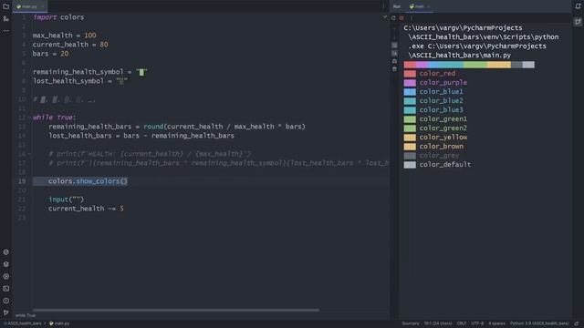The image size is (584, 328).
Task: Stop the running main process
Action: [x=401, y=18]
